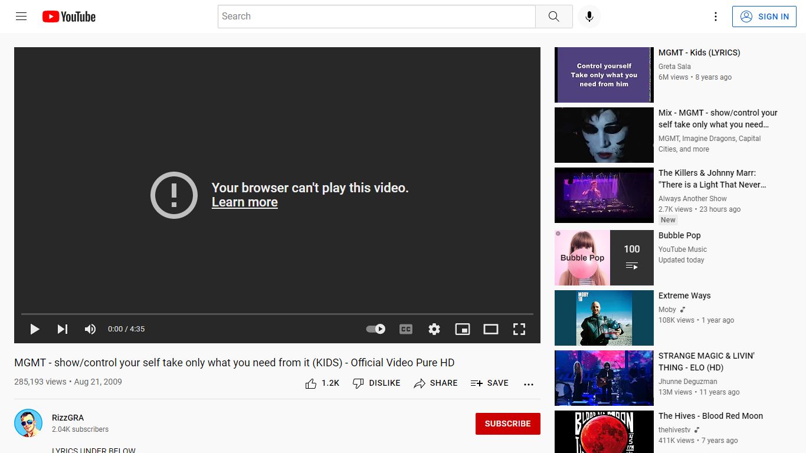Open STRANGE MAGIC & LIVIN' THING thumbnail

click(x=604, y=378)
